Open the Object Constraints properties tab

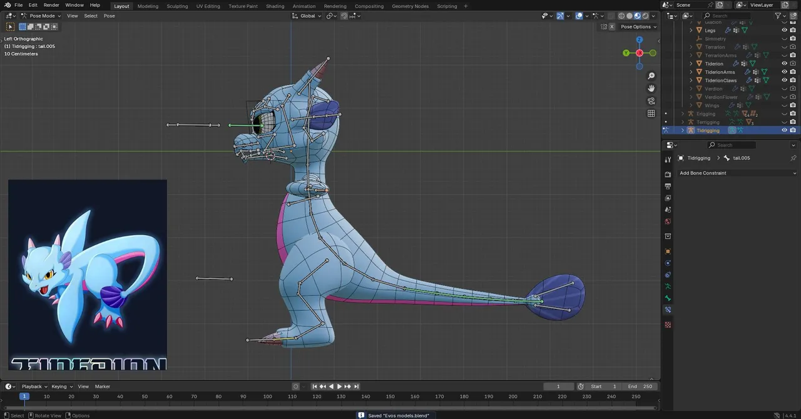(668, 275)
